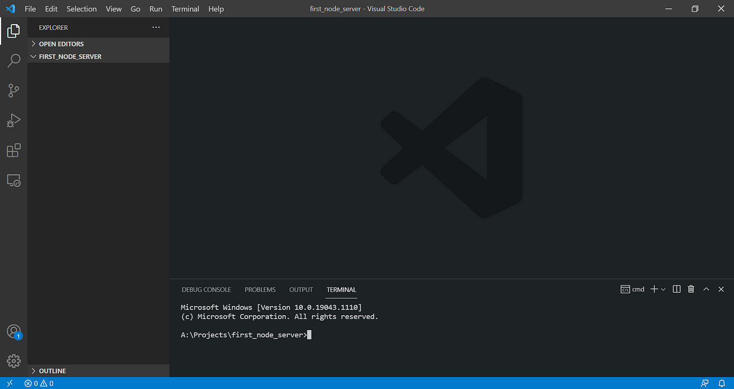Open the Edit menu

pos(51,9)
